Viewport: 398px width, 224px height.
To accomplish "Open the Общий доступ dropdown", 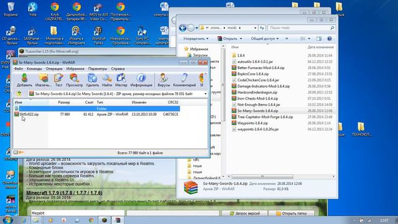I will 265,39.
